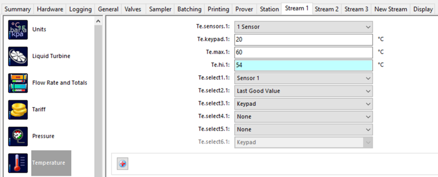Open the Hardware tab
This screenshot has width=438, height=177.
click(x=50, y=9)
